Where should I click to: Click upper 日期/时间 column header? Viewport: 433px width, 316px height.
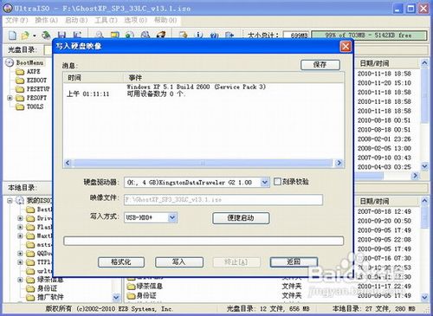[386, 63]
